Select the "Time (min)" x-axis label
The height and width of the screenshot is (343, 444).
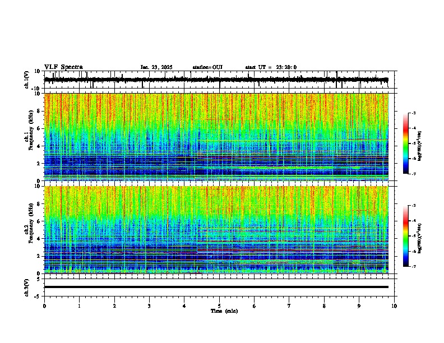pos(224,311)
